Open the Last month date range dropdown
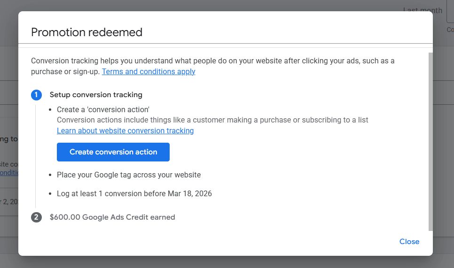The width and height of the screenshot is (454, 268). tap(423, 10)
